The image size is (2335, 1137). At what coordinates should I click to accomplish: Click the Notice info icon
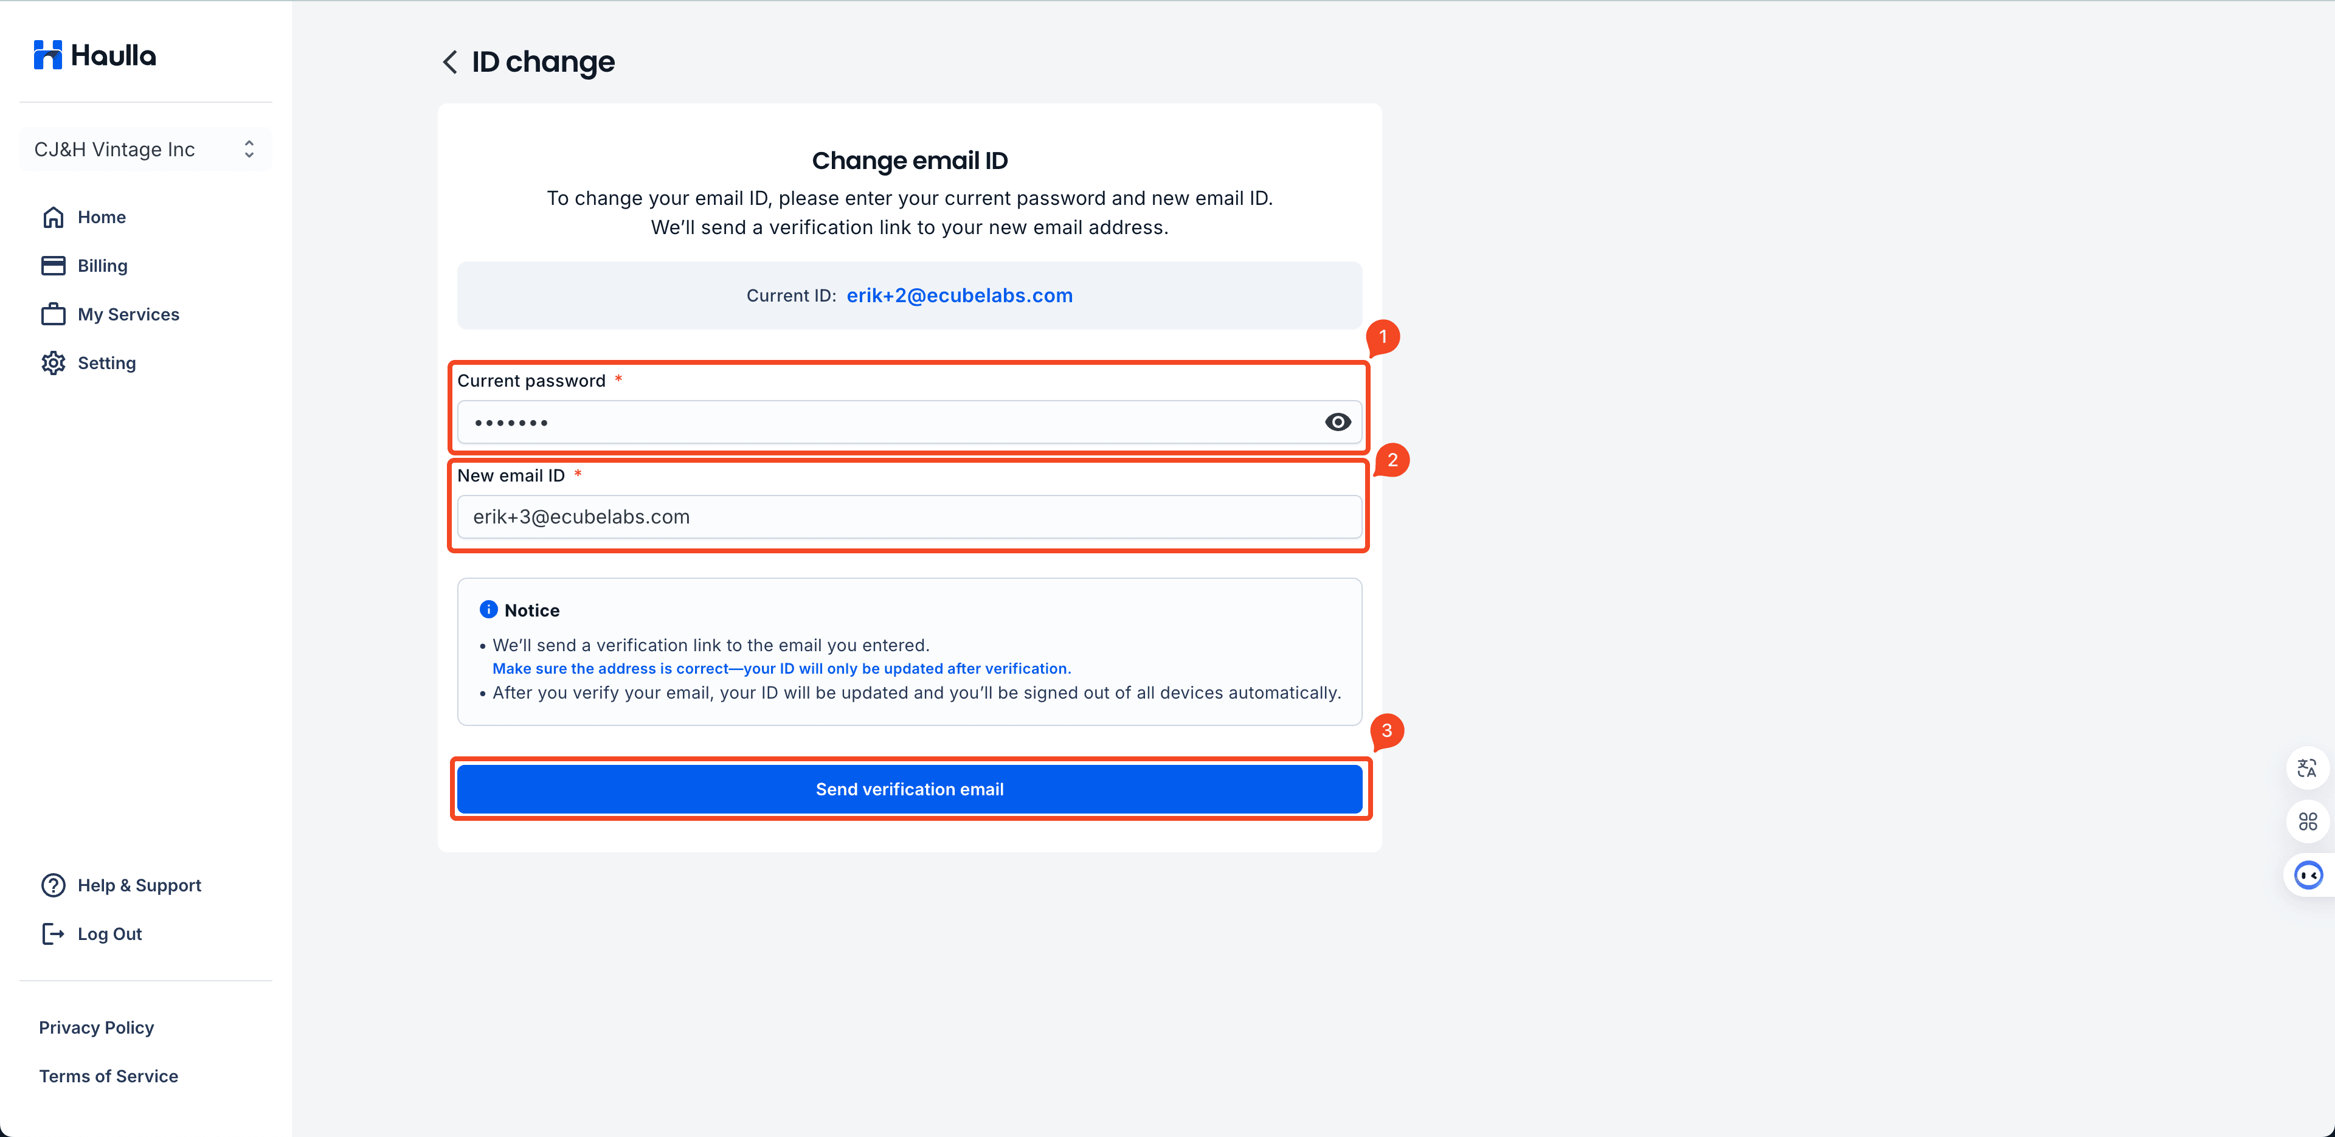tap(488, 609)
